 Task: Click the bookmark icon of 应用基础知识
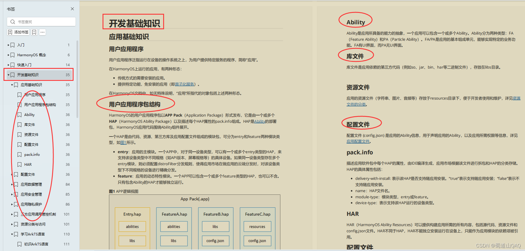(16, 85)
